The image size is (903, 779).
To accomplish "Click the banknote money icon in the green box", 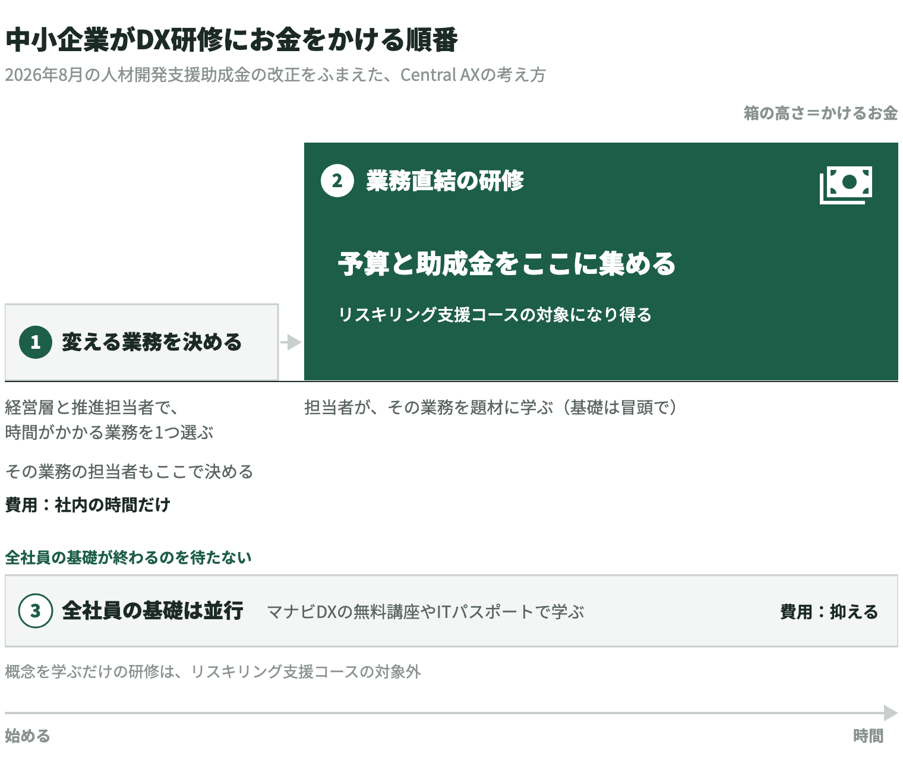I will (x=846, y=185).
